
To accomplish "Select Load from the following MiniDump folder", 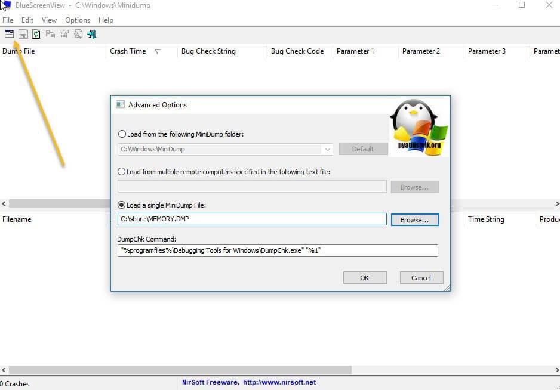I will pos(122,134).
